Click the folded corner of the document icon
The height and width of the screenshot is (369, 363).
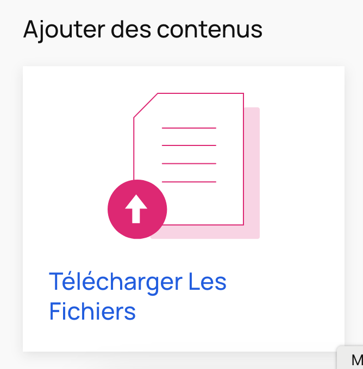point(146,105)
